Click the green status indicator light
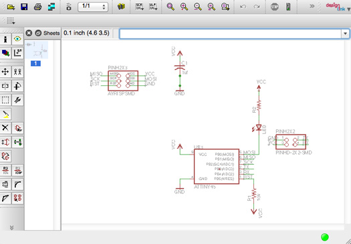Image resolution: width=351 pixels, height=244 pixels. point(324,237)
